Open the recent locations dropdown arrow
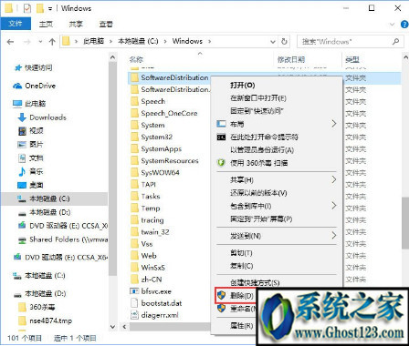The width and height of the screenshot is (409, 346). click(40, 42)
